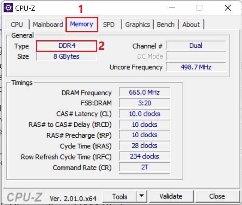The image size is (242, 205).
Task: Click the 28 clocks tRAS value
Action: point(145,146)
